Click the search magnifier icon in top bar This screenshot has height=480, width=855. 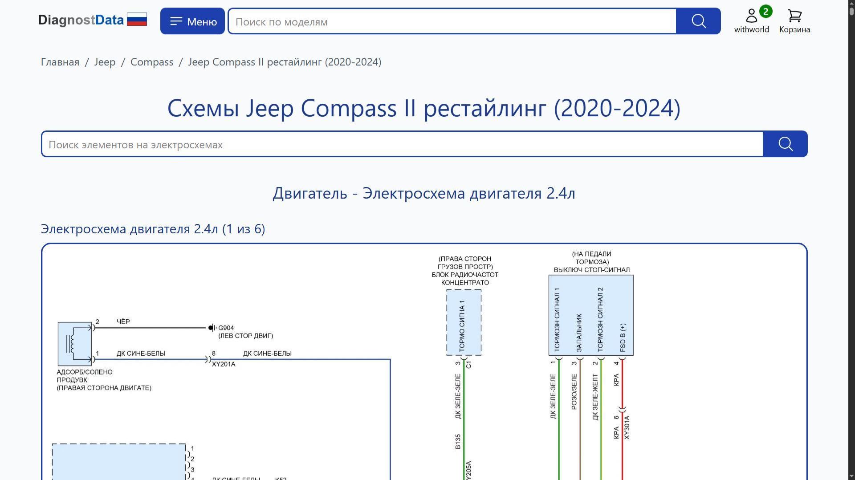(698, 21)
